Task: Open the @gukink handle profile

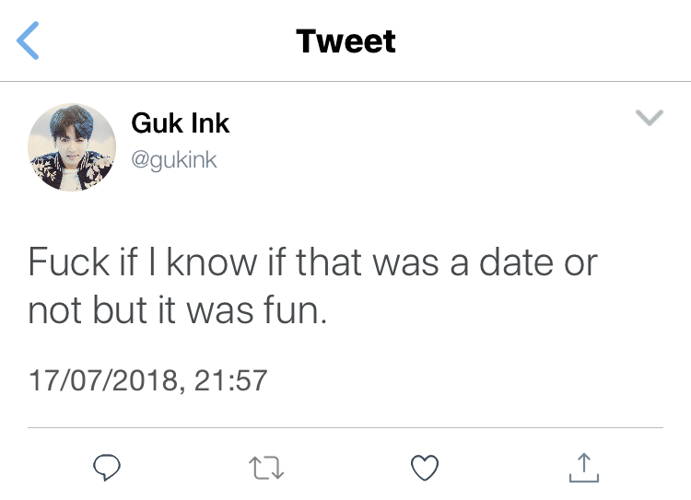Action: click(x=174, y=159)
